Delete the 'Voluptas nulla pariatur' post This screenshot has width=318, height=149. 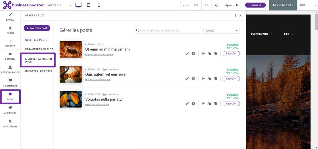[x=215, y=104]
